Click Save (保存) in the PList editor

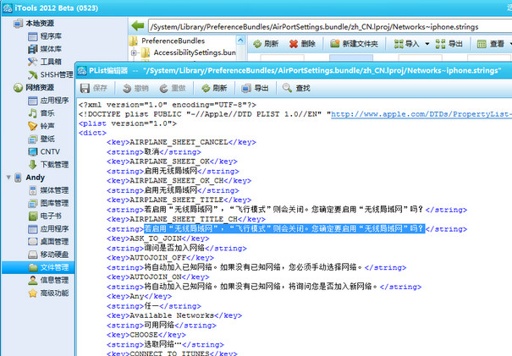pos(93,87)
